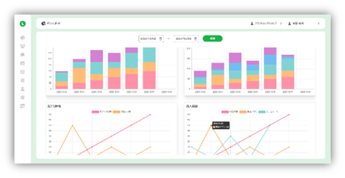Image resolution: width=345 pixels, height=178 pixels.
Task: Open the friends group icon in sidebar
Action: 23,46
